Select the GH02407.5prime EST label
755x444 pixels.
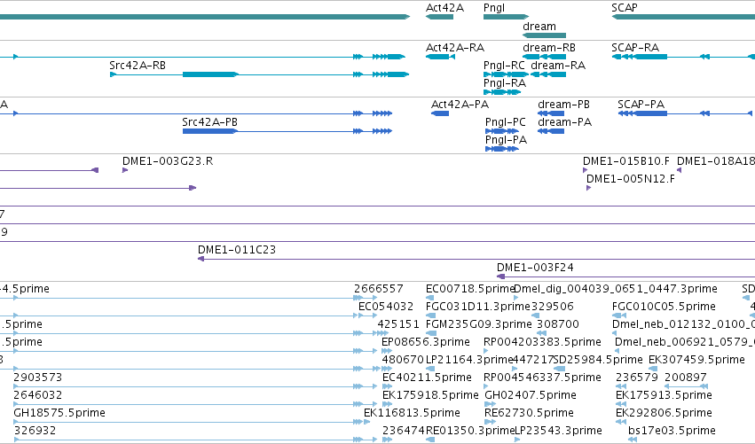coord(531,395)
